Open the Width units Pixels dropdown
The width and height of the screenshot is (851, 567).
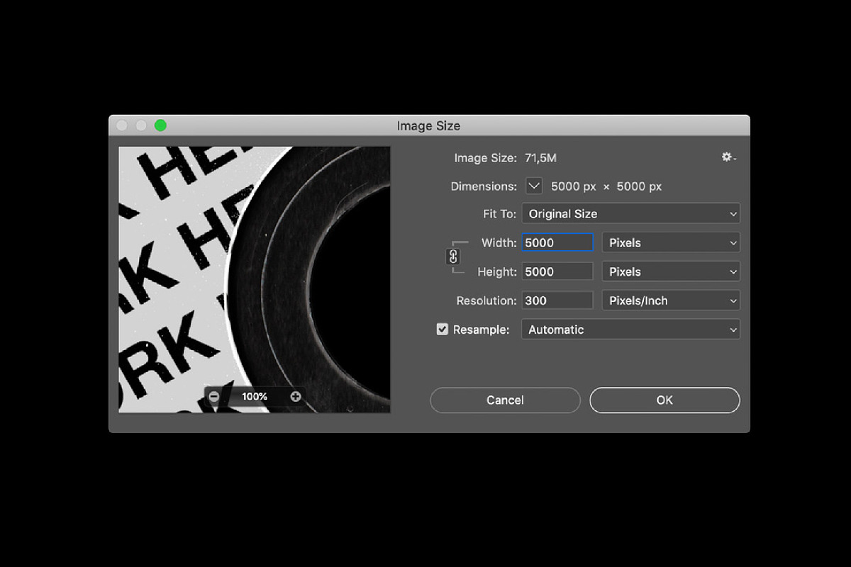tap(670, 242)
